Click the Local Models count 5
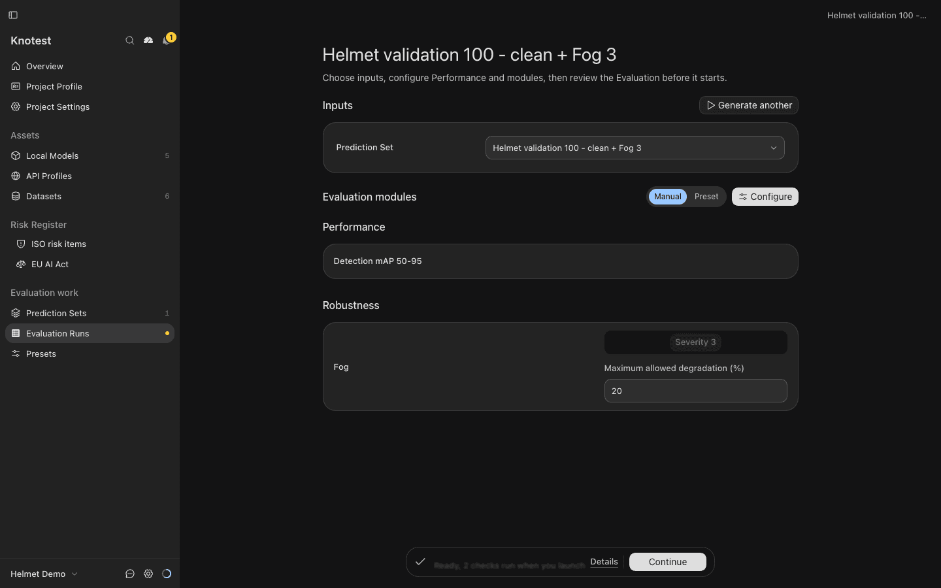This screenshot has width=941, height=588. pos(167,155)
